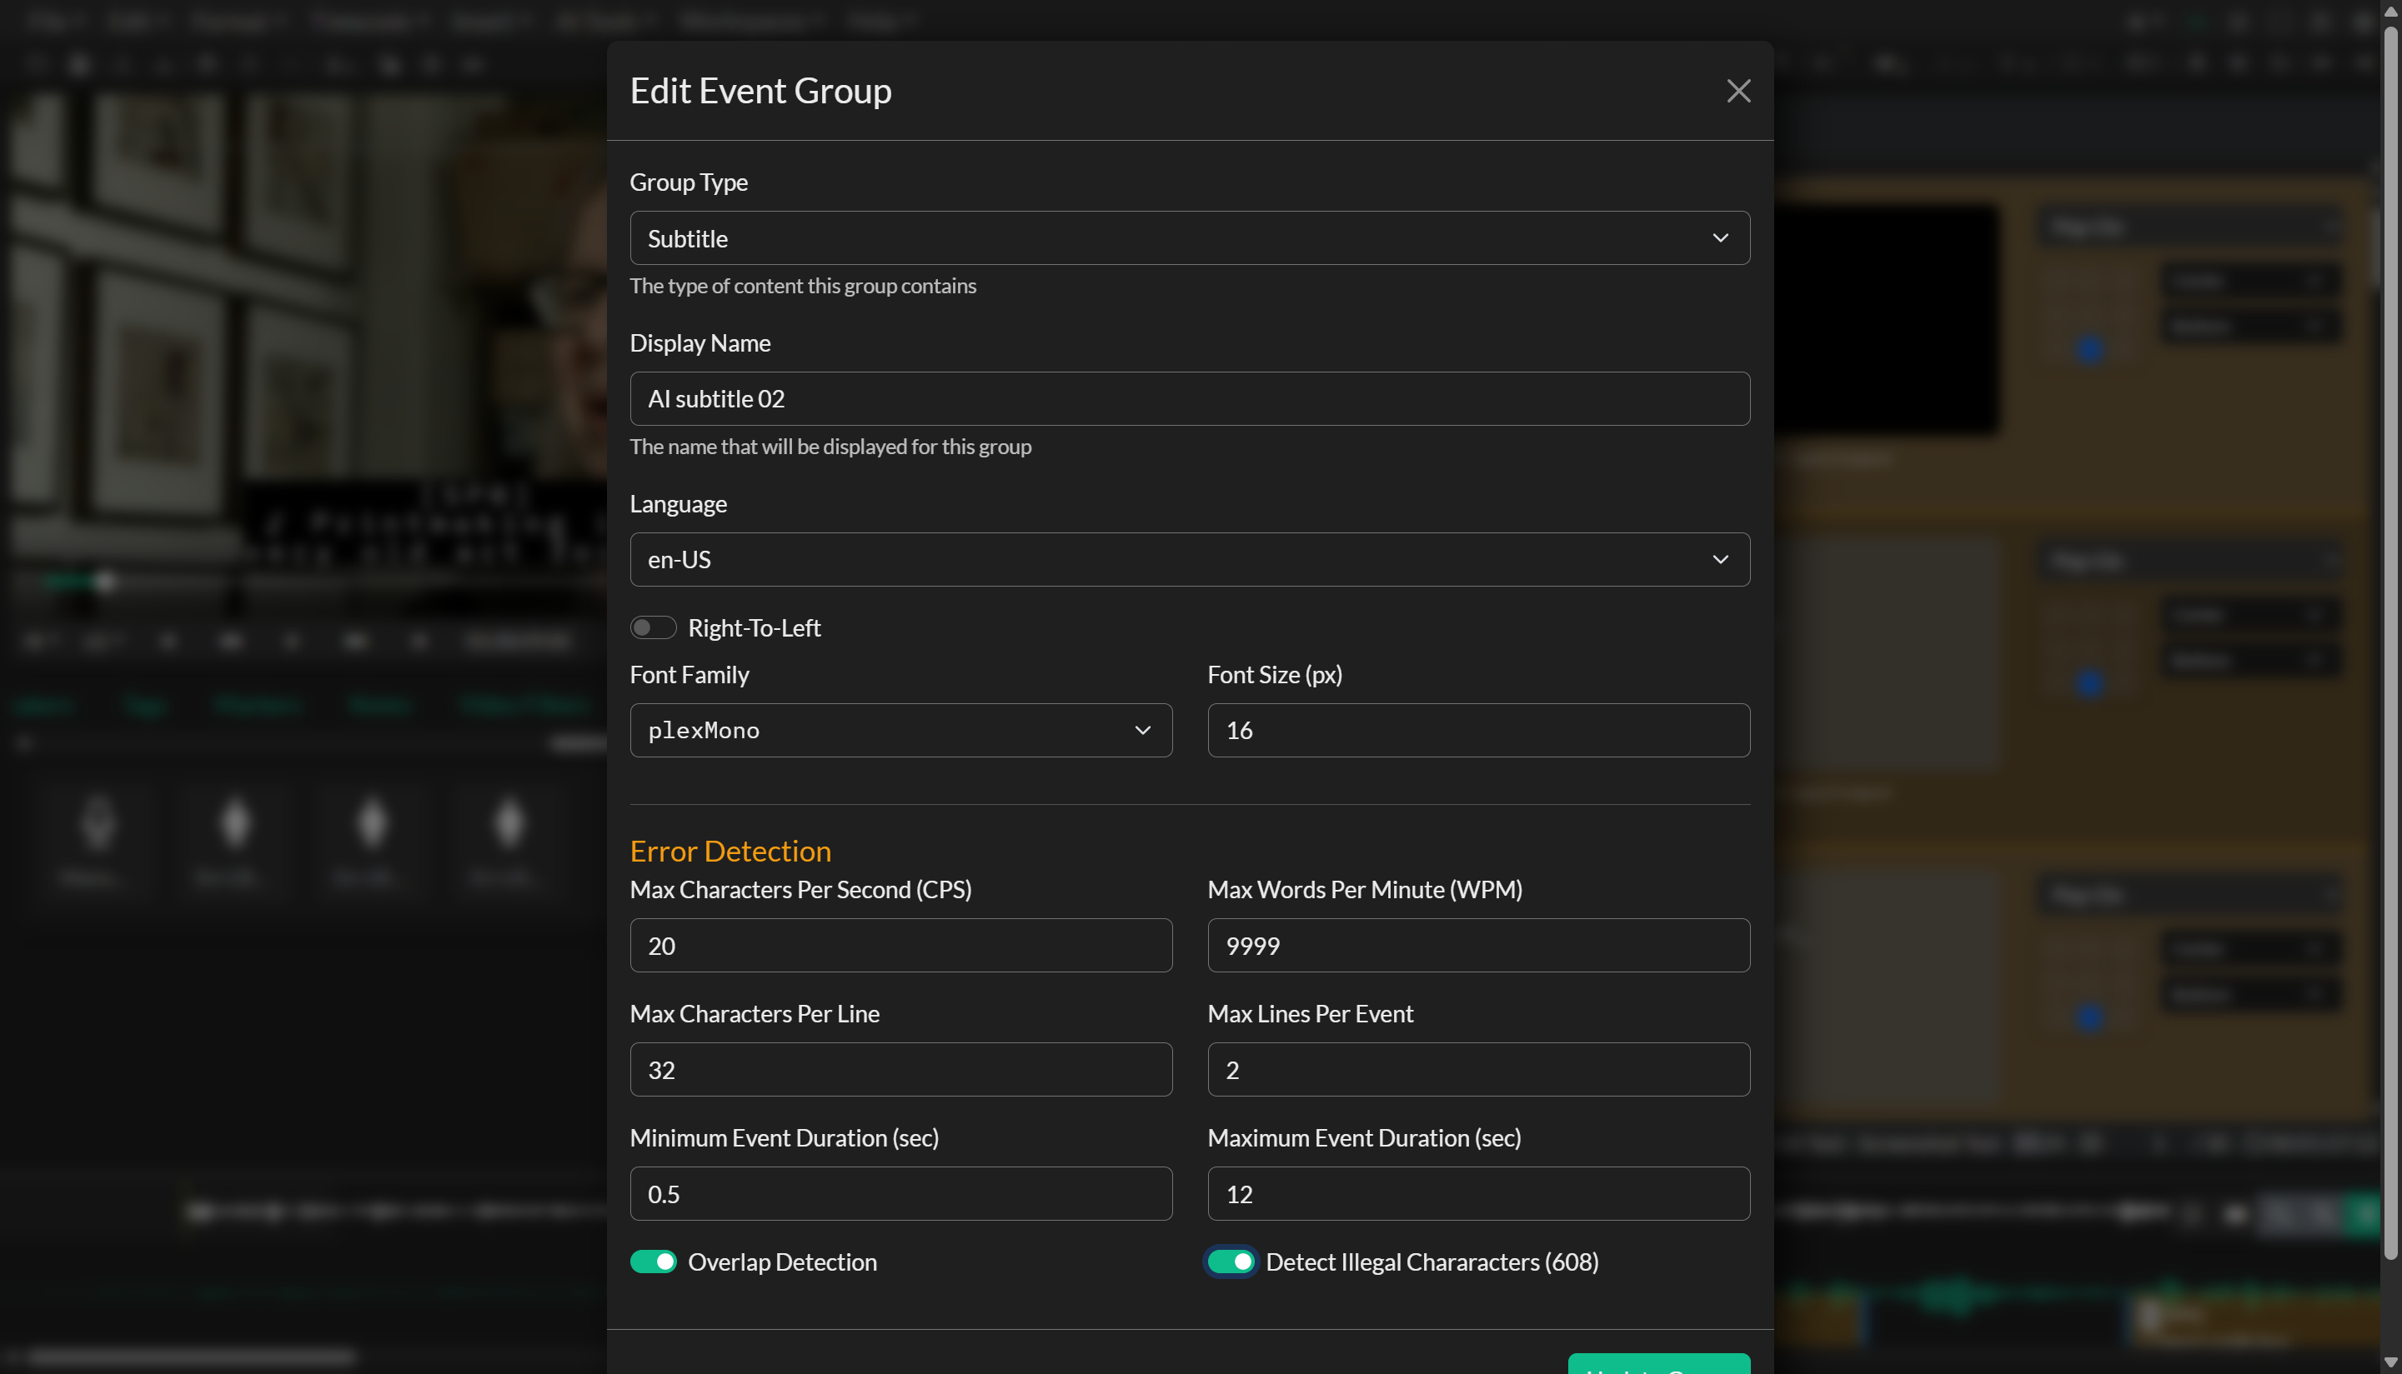Expand the plexMono font family selector
The width and height of the screenshot is (2402, 1374).
pyautogui.click(x=900, y=729)
